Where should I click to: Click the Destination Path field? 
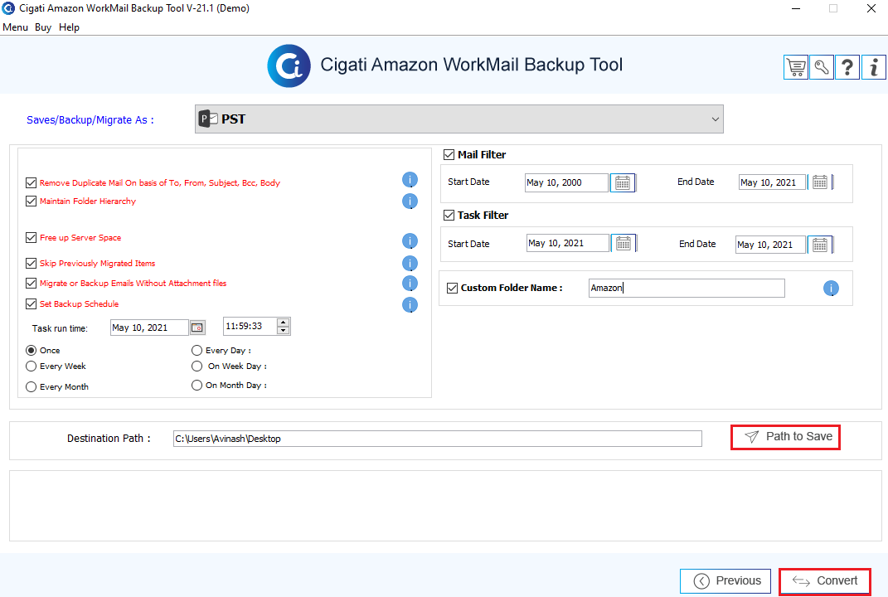click(x=437, y=439)
